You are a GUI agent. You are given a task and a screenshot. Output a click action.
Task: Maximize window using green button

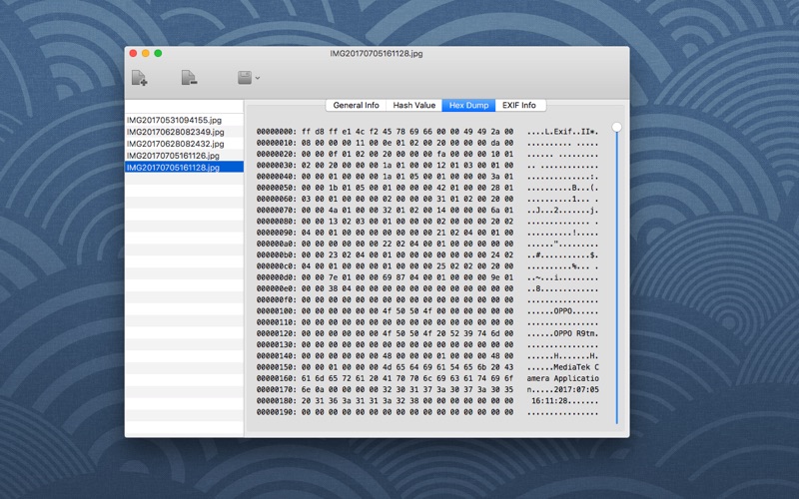coord(158,53)
